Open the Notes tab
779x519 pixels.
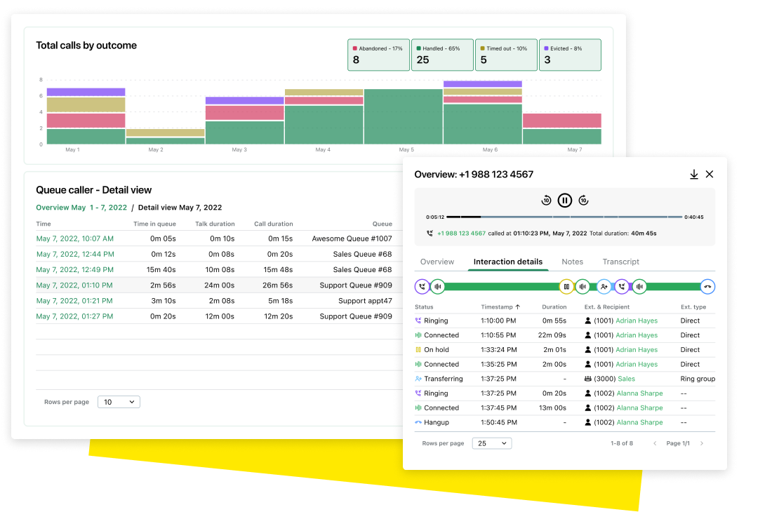coord(572,262)
